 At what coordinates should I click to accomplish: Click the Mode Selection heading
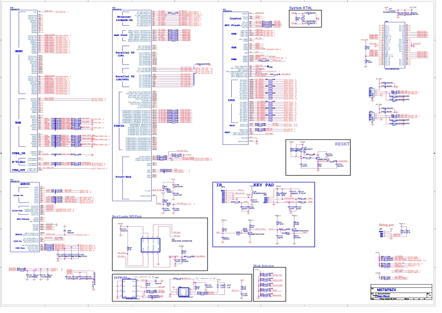coord(263,266)
